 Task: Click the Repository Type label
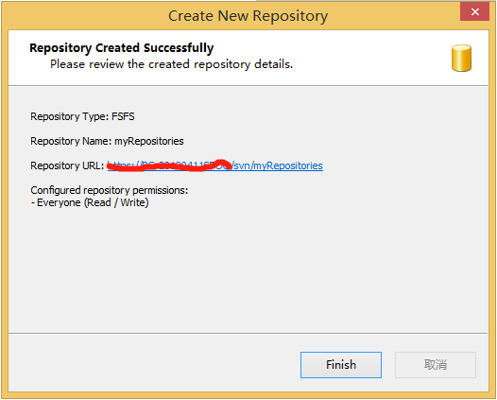coord(70,116)
